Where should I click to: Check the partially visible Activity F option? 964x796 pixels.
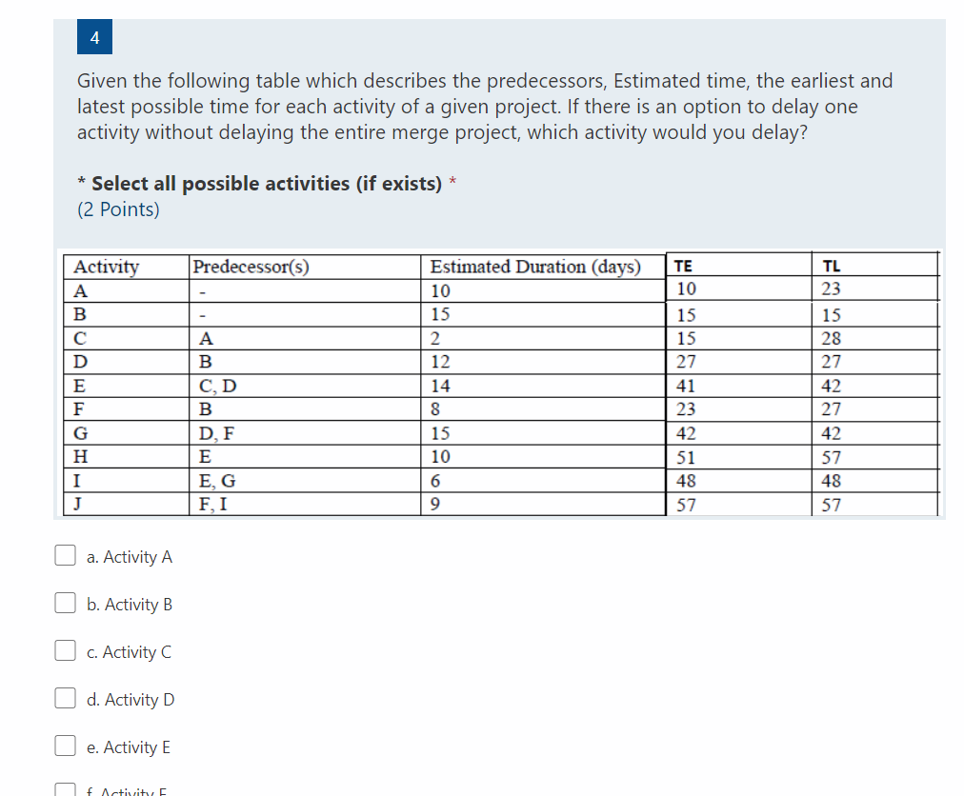tap(65, 788)
